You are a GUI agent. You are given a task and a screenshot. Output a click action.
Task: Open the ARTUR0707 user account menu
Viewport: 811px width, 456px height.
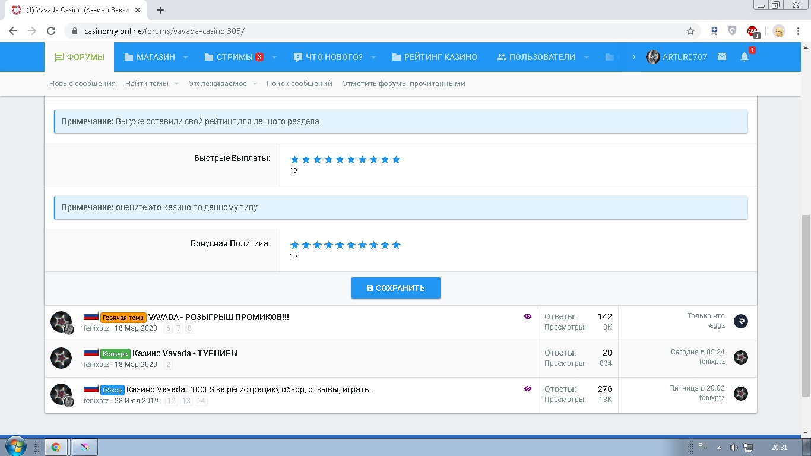coord(676,57)
